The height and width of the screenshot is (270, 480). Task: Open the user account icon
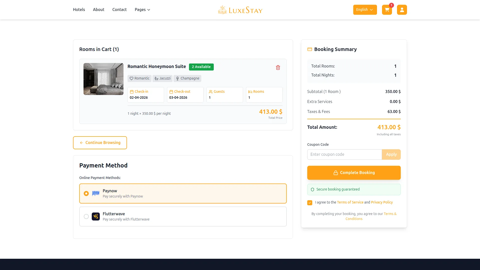402,10
